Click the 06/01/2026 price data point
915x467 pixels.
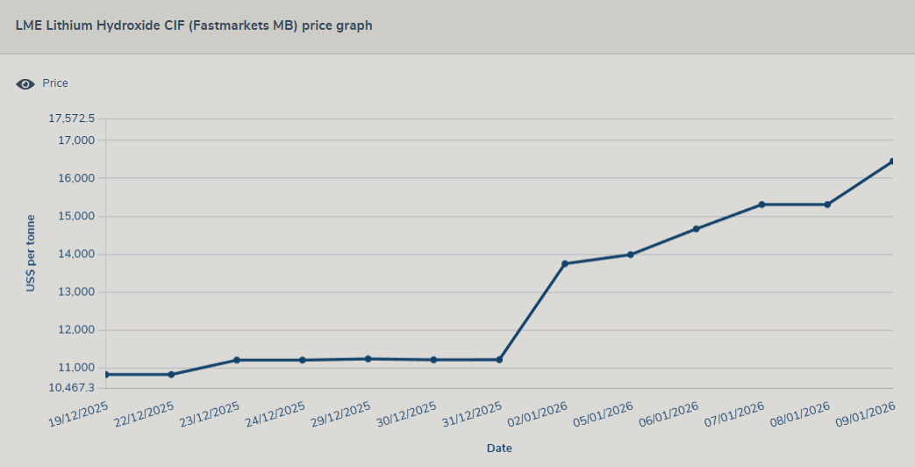(x=696, y=229)
